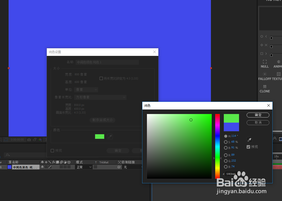Click the adjustment layer column header icon
Image resolution: width=282 pixels, height=201 pixels.
(x=65, y=162)
